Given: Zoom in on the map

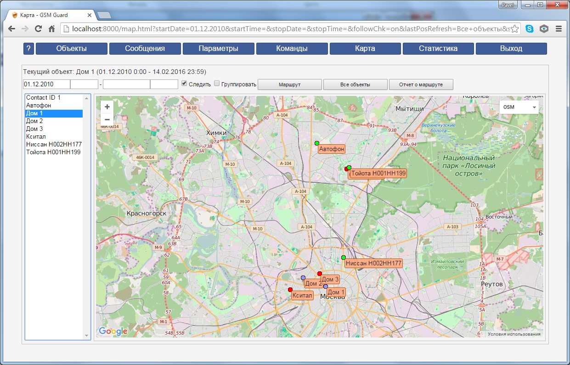Looking at the screenshot, I should (107, 107).
